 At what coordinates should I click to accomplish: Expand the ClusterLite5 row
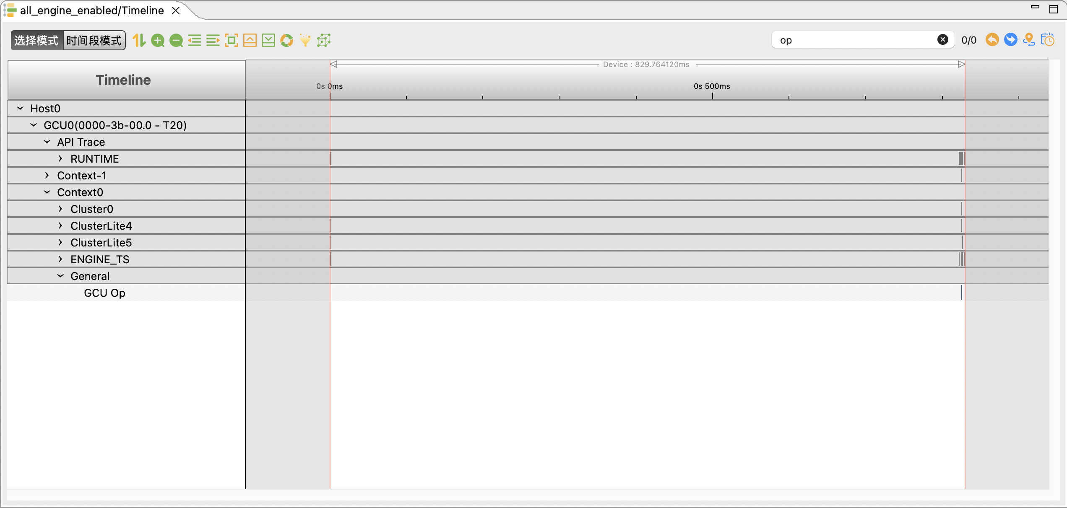(x=60, y=242)
